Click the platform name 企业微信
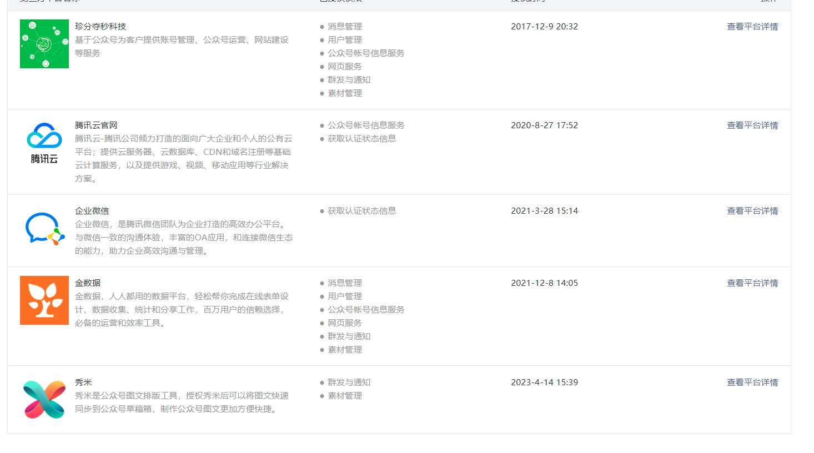The image size is (814, 453). click(x=92, y=211)
